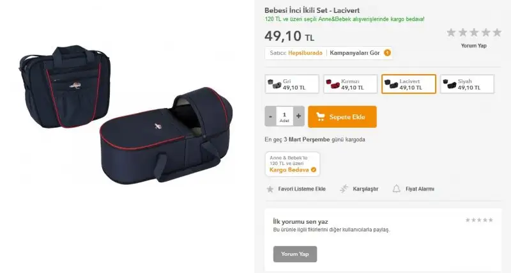
Task: Select the Siyah color variant
Action: [x=468, y=84]
